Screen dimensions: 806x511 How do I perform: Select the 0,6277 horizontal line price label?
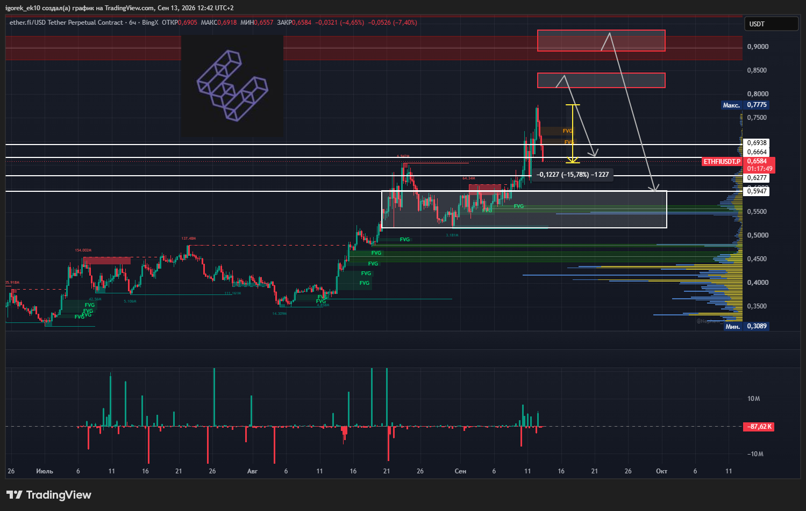tap(757, 178)
